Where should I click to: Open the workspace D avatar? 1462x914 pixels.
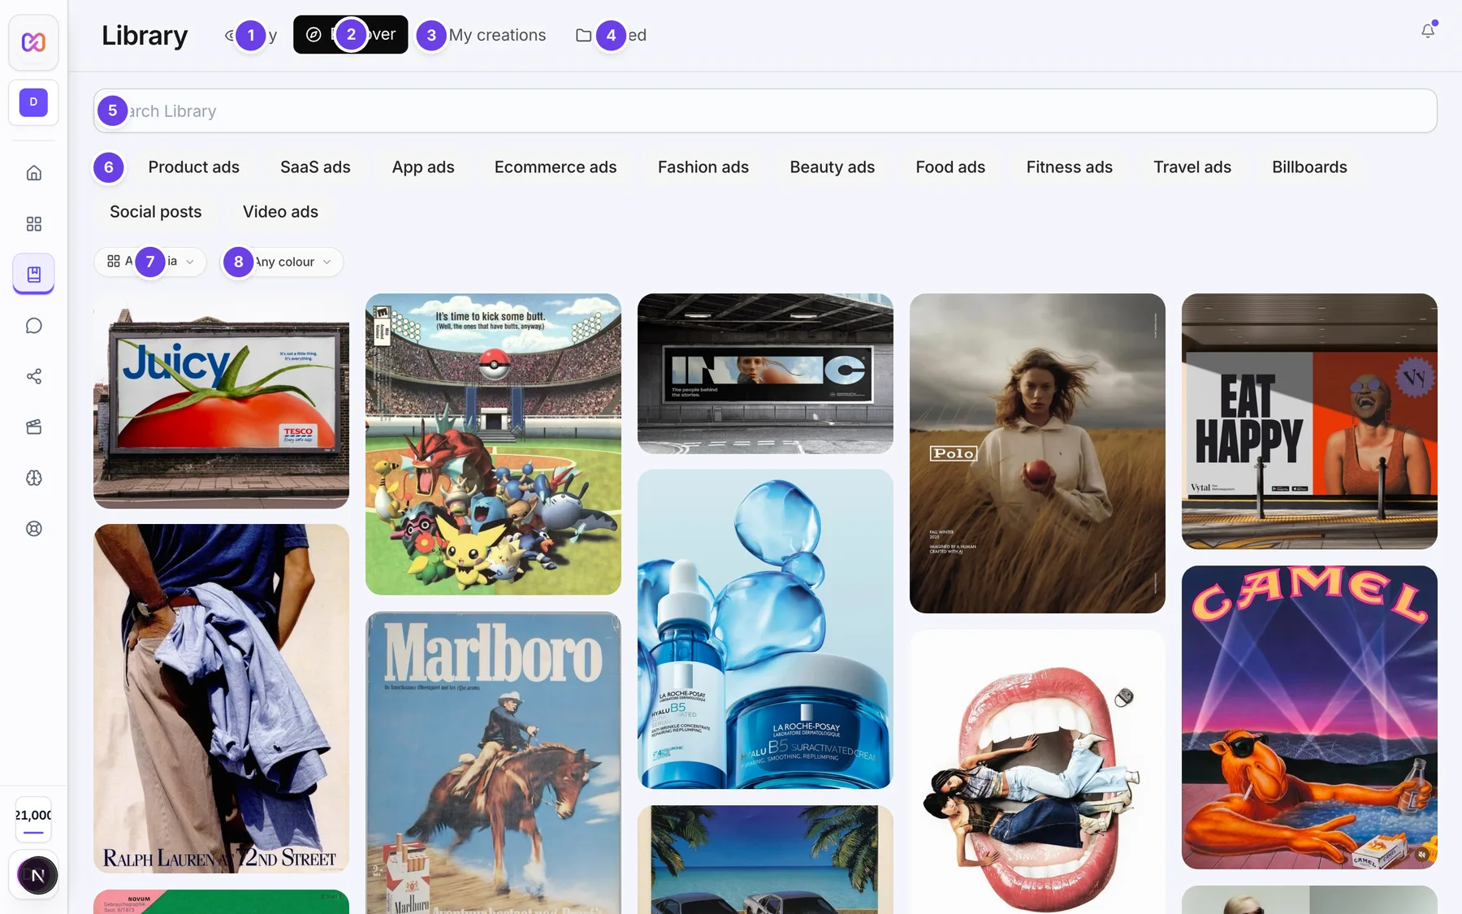(33, 102)
